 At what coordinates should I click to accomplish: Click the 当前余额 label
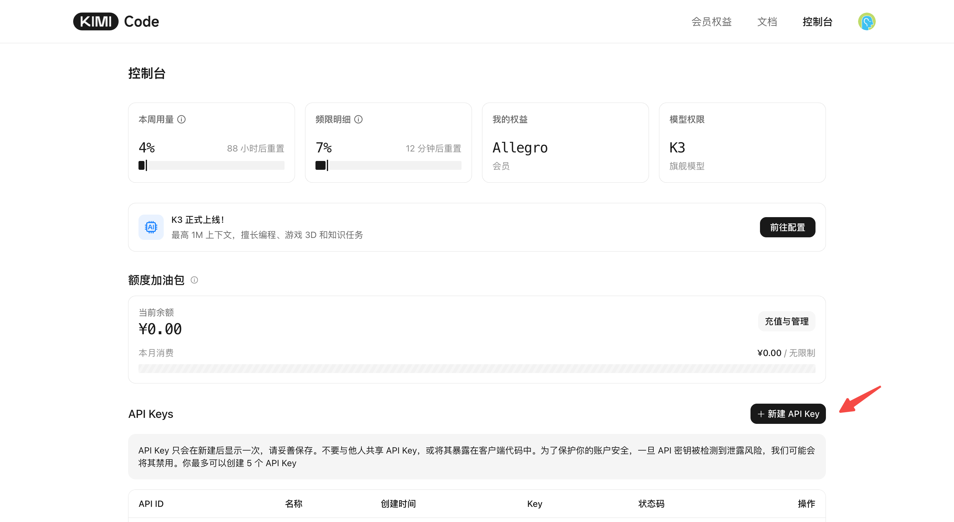[x=156, y=312]
